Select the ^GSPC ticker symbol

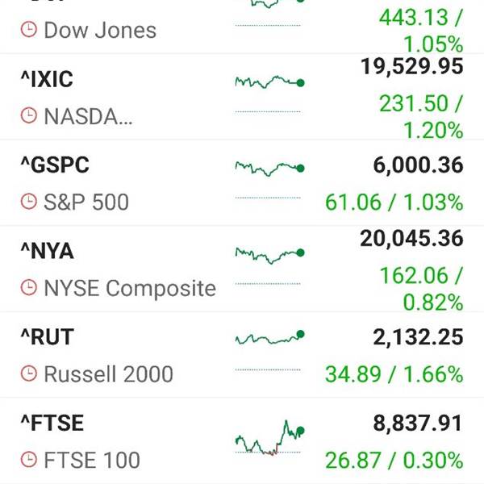(x=55, y=165)
